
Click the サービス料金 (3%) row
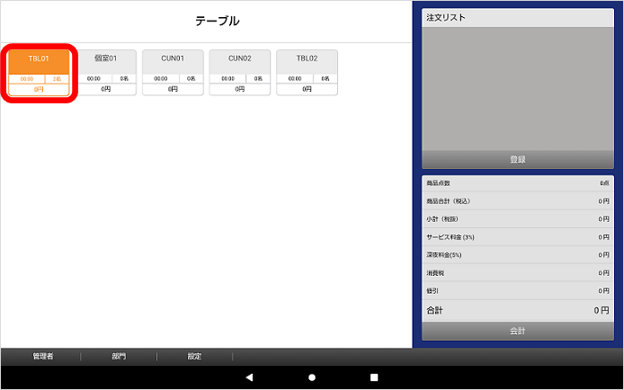click(517, 237)
